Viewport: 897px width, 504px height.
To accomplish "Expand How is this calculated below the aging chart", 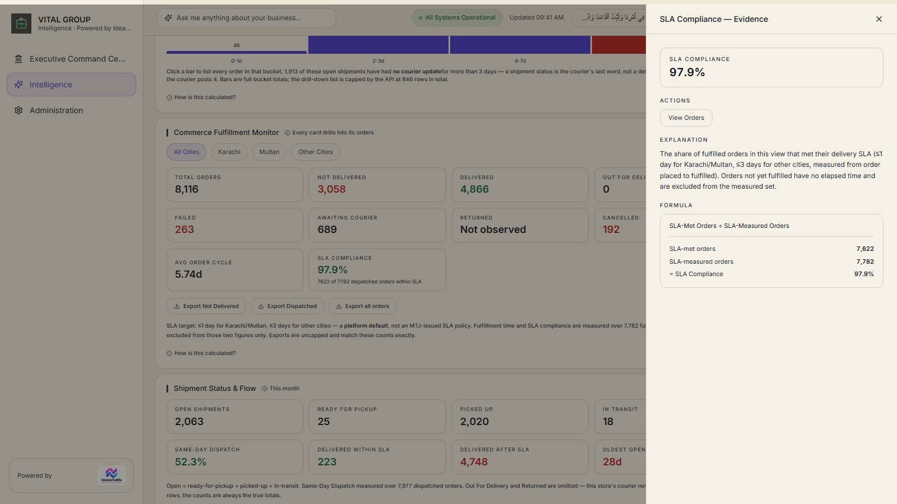I will tap(201, 97).
